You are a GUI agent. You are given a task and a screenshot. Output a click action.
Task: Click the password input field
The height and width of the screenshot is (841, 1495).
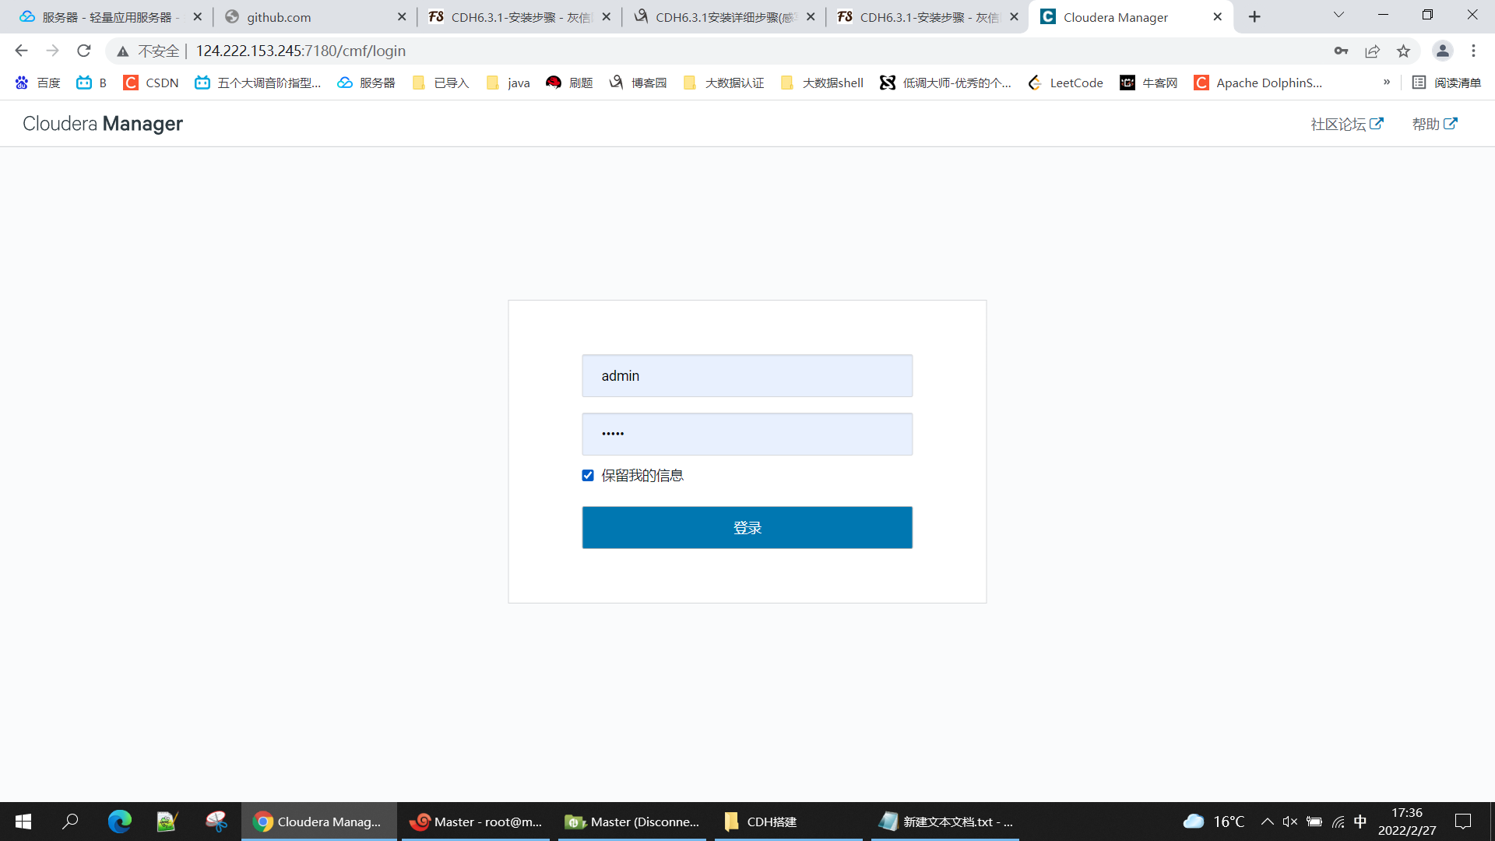pyautogui.click(x=747, y=434)
